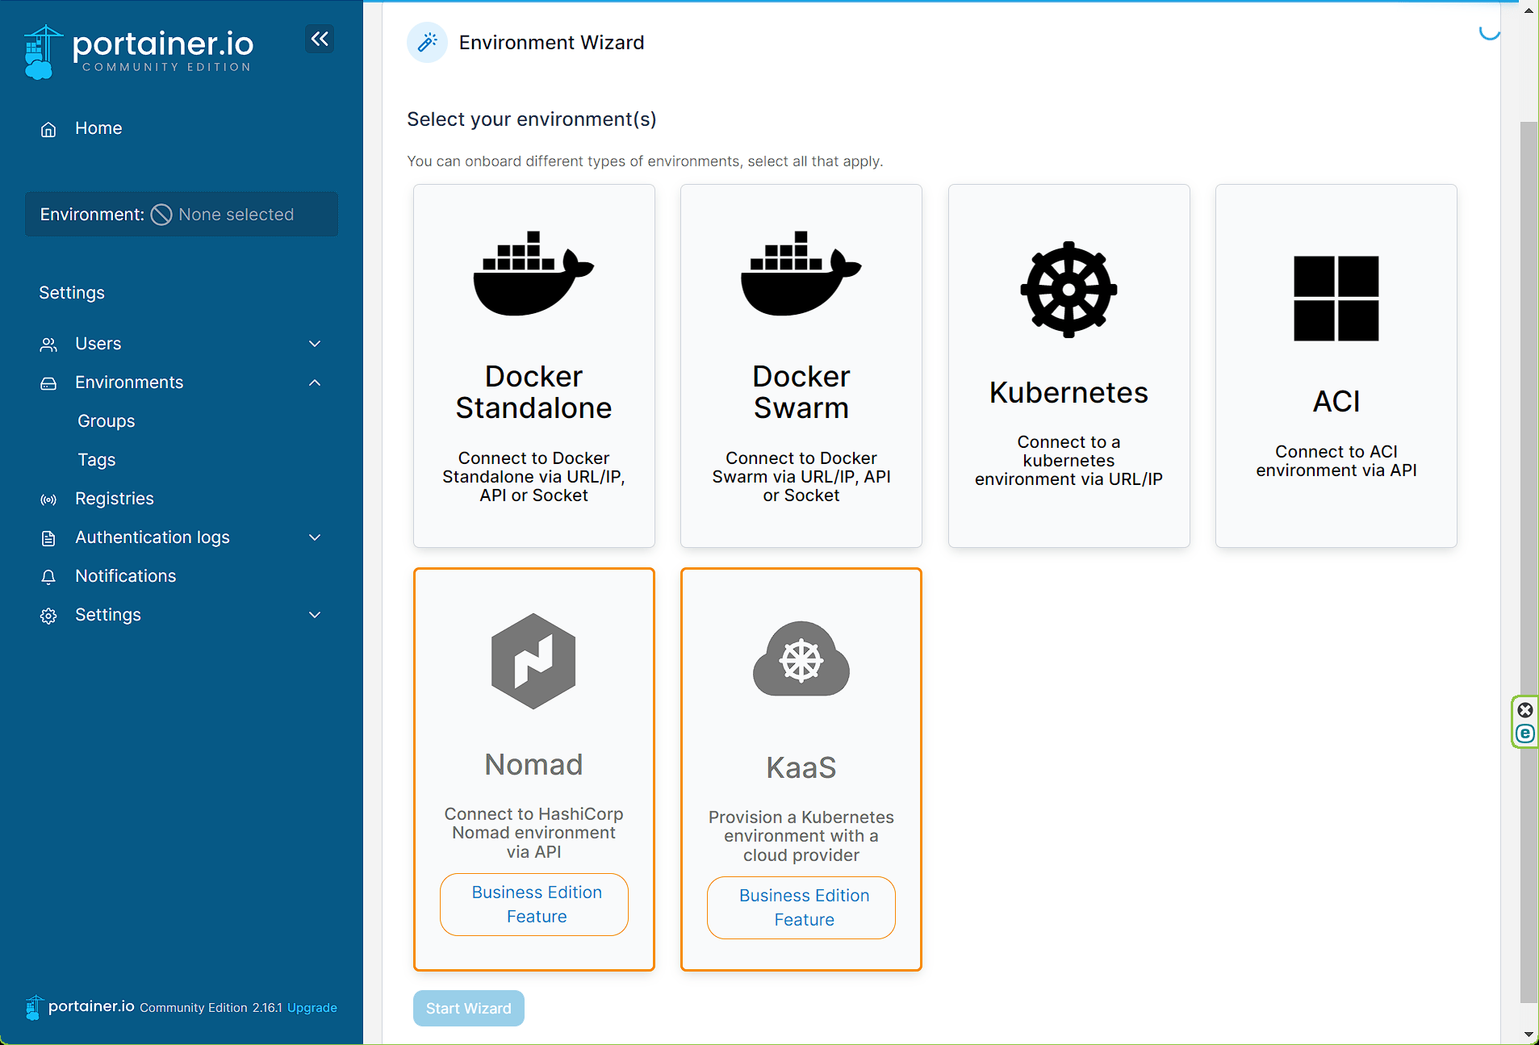1539x1045 pixels.
Task: Select the Docker Swarm environment card
Action: 801,366
